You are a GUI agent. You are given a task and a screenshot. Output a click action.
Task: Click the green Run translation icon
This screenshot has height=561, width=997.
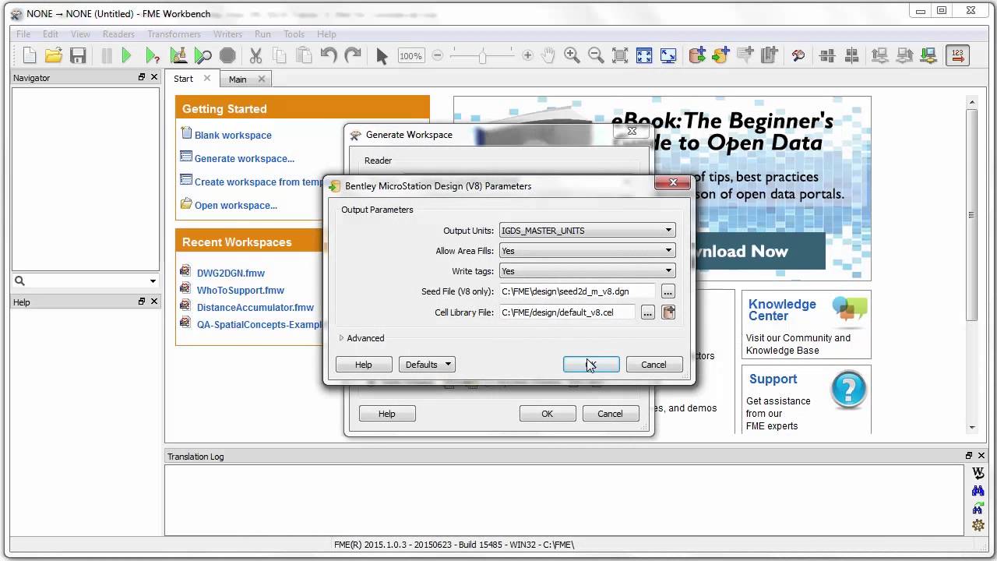tap(127, 55)
